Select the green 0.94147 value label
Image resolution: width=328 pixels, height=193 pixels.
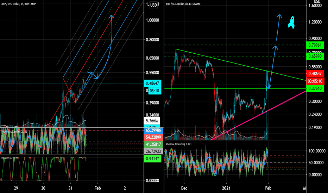point(152,159)
